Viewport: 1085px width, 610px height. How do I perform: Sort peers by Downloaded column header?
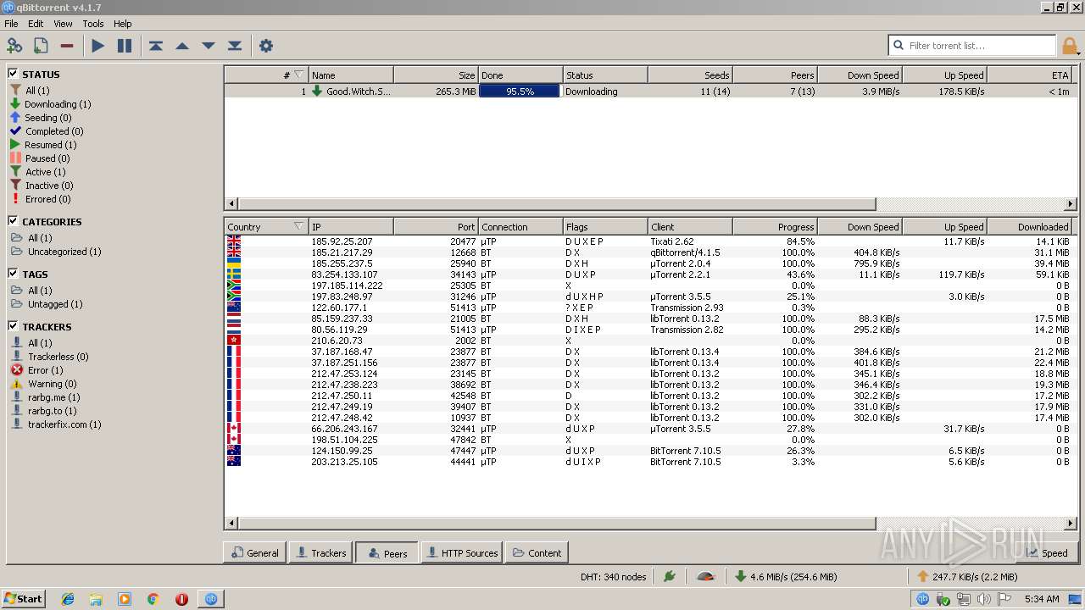tap(1030, 226)
